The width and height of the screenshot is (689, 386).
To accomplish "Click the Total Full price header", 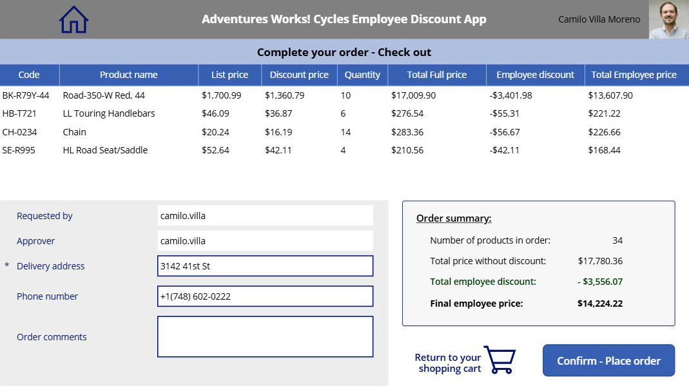I will (x=437, y=75).
